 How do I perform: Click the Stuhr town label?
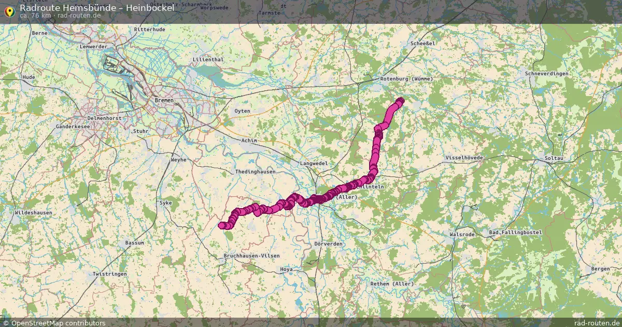tap(141, 131)
